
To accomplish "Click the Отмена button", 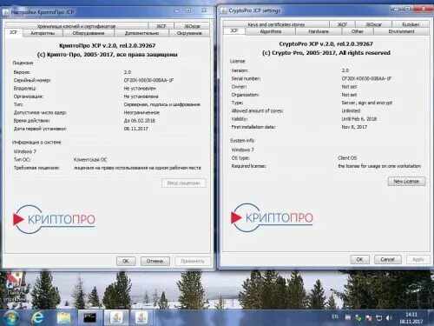I will coord(155,261).
